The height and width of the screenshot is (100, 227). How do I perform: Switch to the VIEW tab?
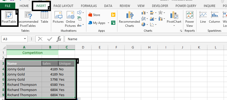pyautogui.click(x=141, y=6)
